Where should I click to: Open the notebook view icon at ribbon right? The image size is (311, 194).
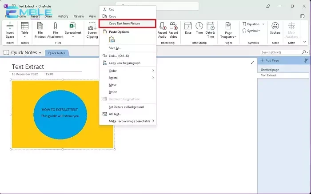302,16
